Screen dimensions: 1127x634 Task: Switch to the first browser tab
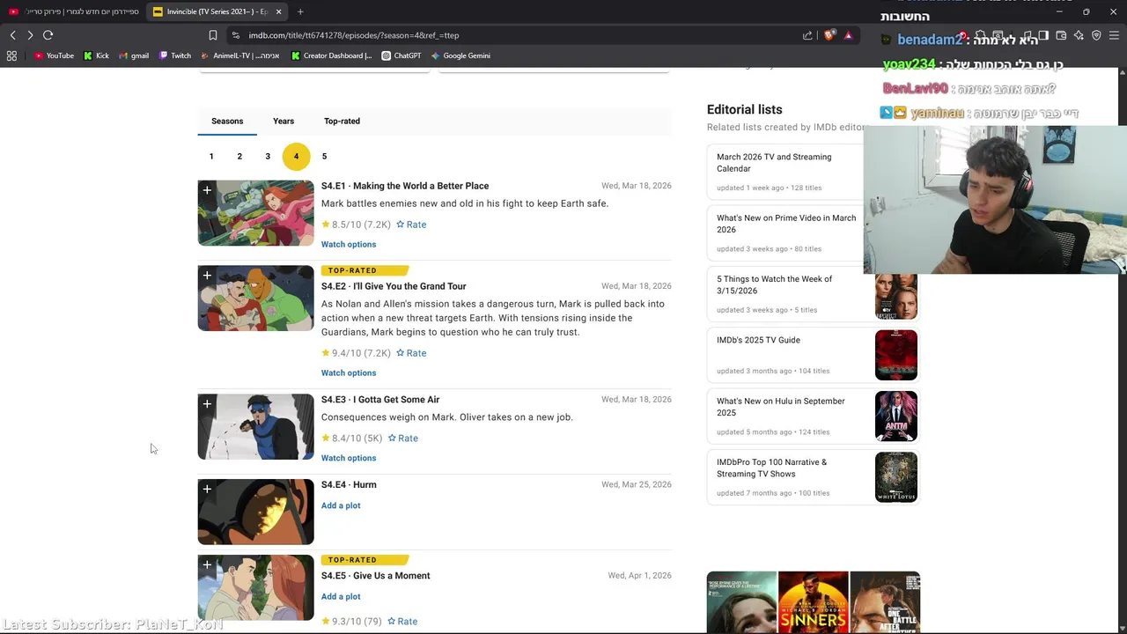[x=74, y=11]
